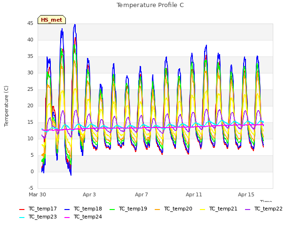Image resolution: width=301 pixels, height=226 pixels.
Task: Click the 35 y-axis tick label
Action: (30, 56)
